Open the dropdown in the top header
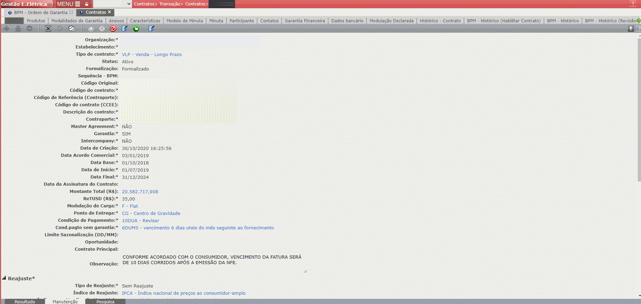This screenshot has height=304, width=641. 129,4
